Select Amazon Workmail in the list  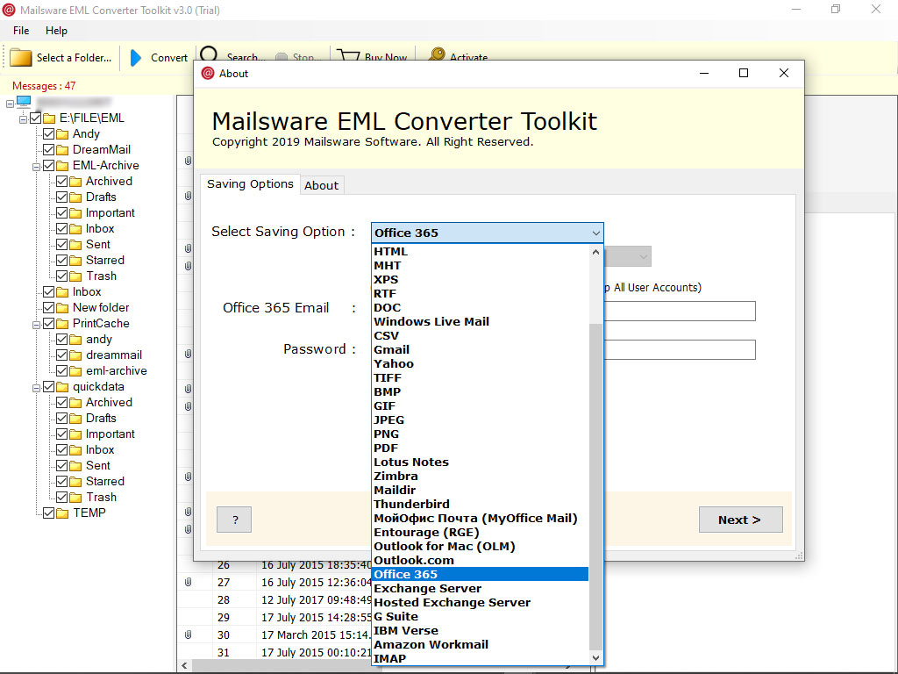(480, 645)
